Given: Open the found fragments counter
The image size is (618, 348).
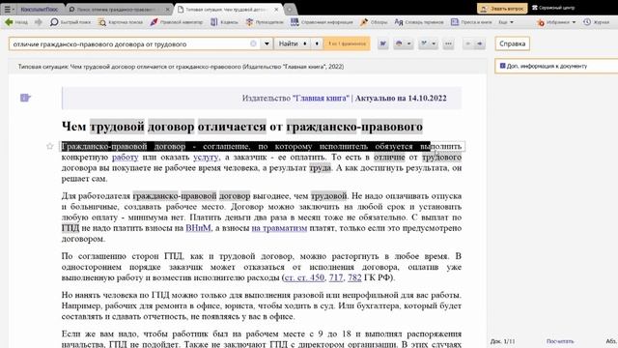Looking at the screenshot, I should tap(347, 43).
